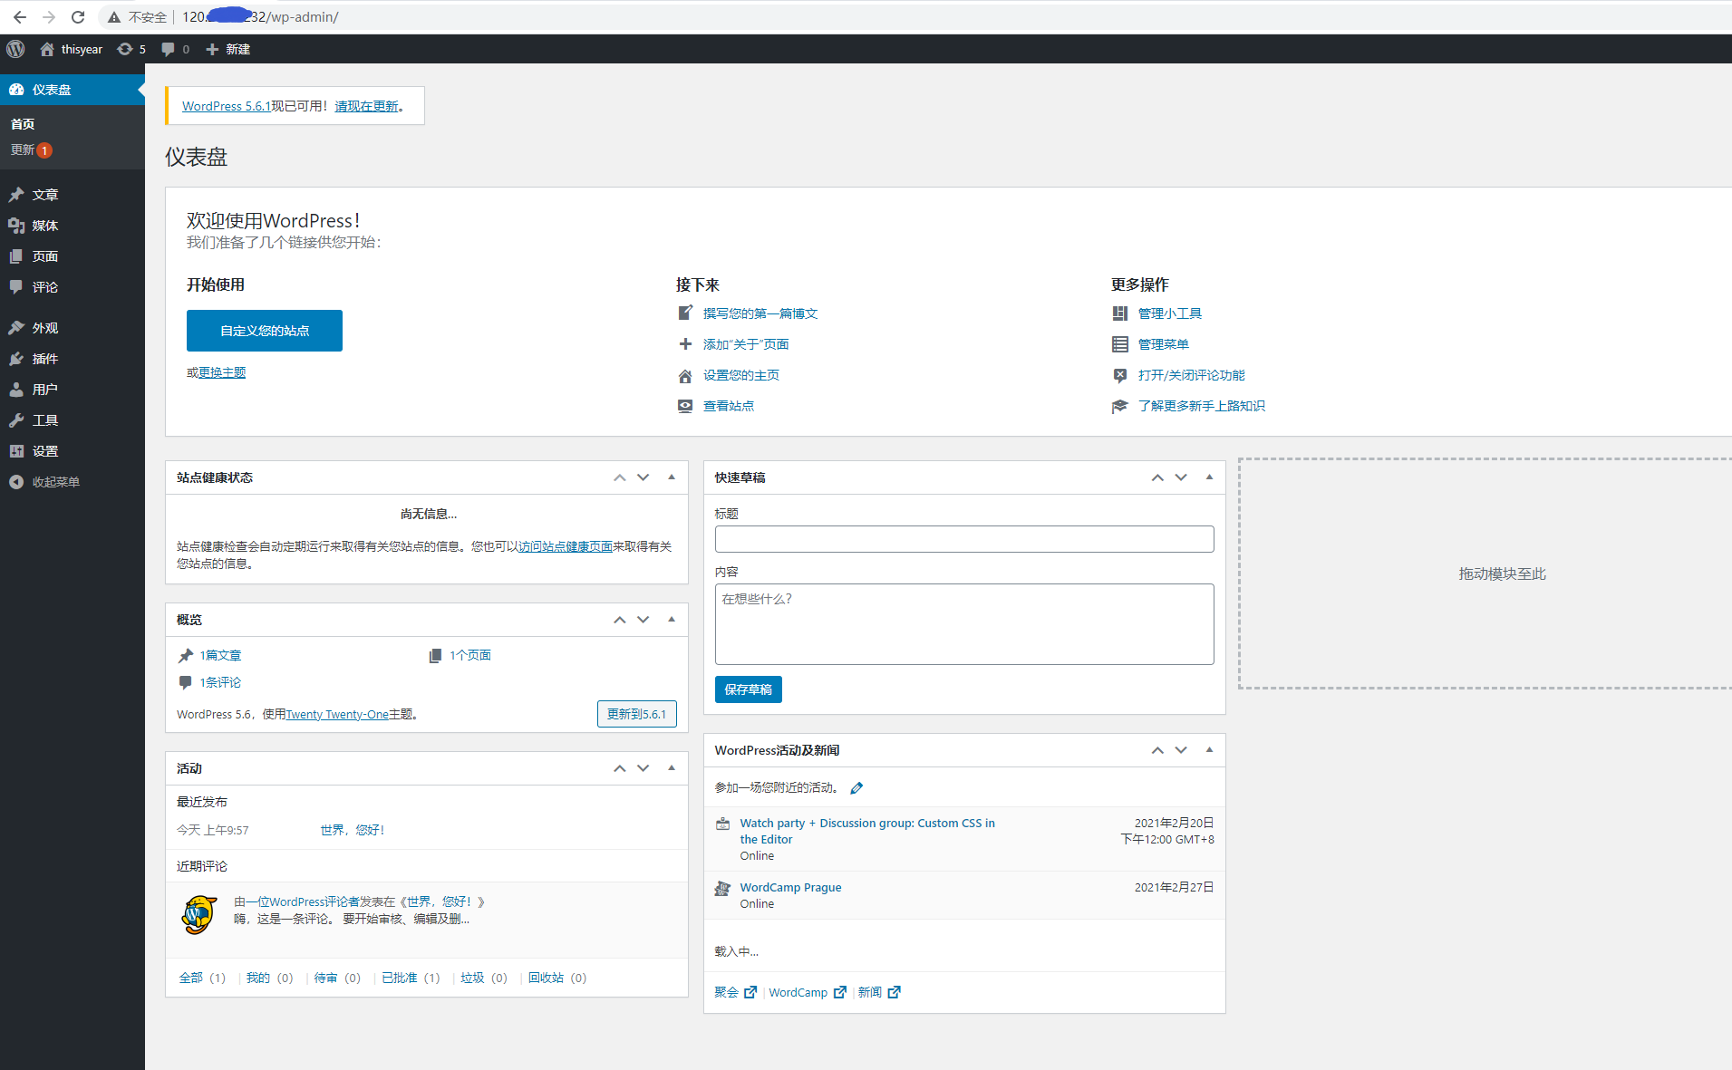The height and width of the screenshot is (1070, 1732).
Task: Filter comments by 垃圾 (0)
Action: click(484, 978)
